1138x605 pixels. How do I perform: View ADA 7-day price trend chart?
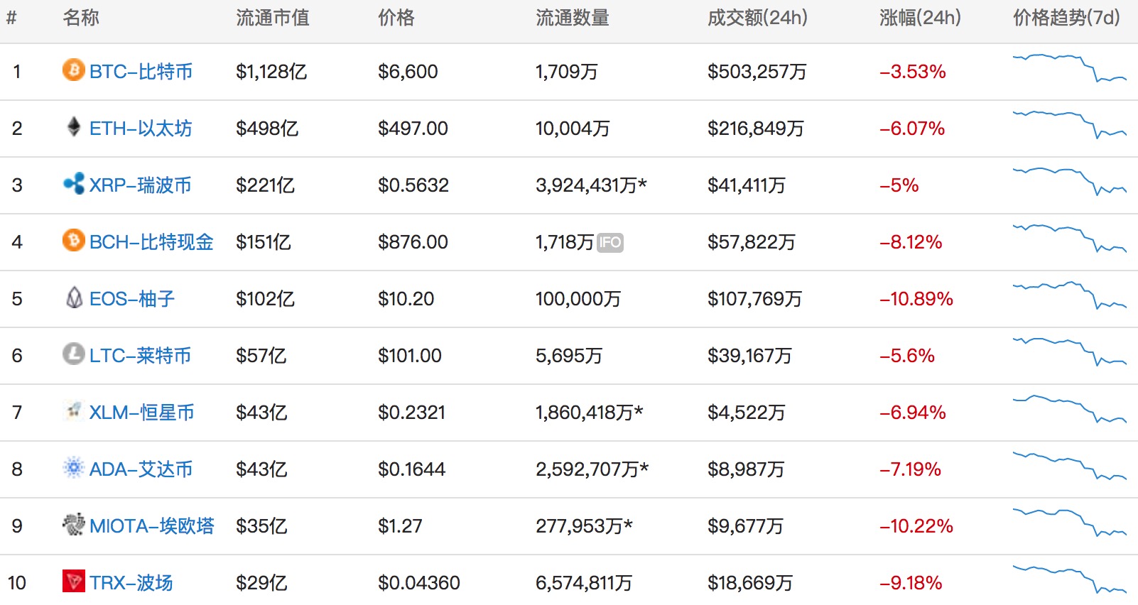[1070, 466]
